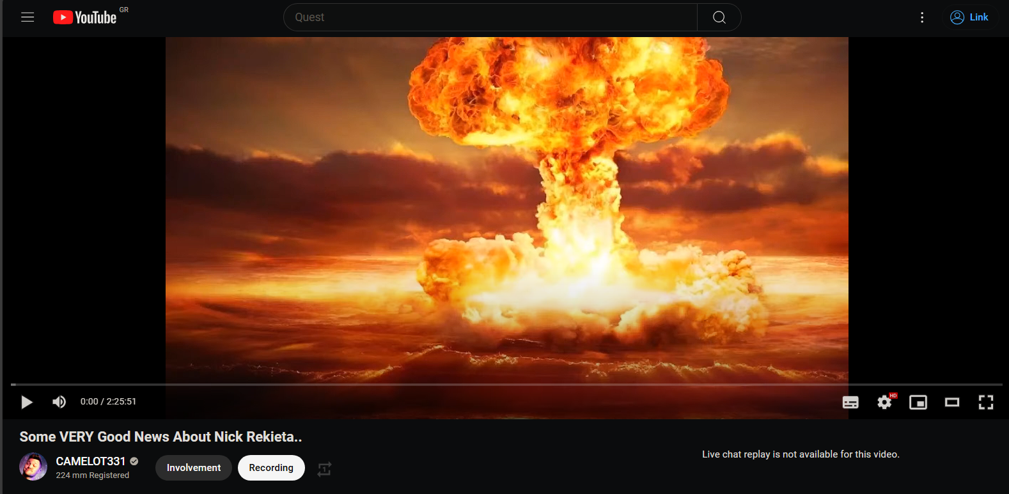Click the Recording button
The height and width of the screenshot is (494, 1009).
pyautogui.click(x=271, y=468)
